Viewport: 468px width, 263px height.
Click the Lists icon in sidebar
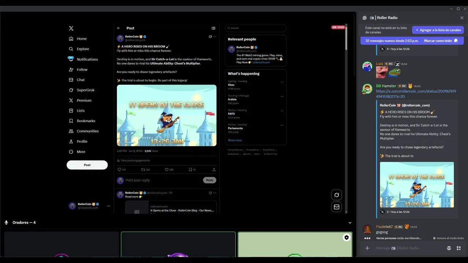71,111
